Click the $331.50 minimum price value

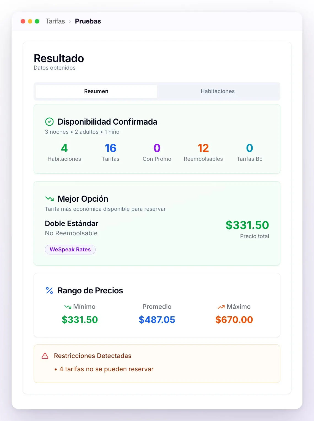tap(80, 320)
